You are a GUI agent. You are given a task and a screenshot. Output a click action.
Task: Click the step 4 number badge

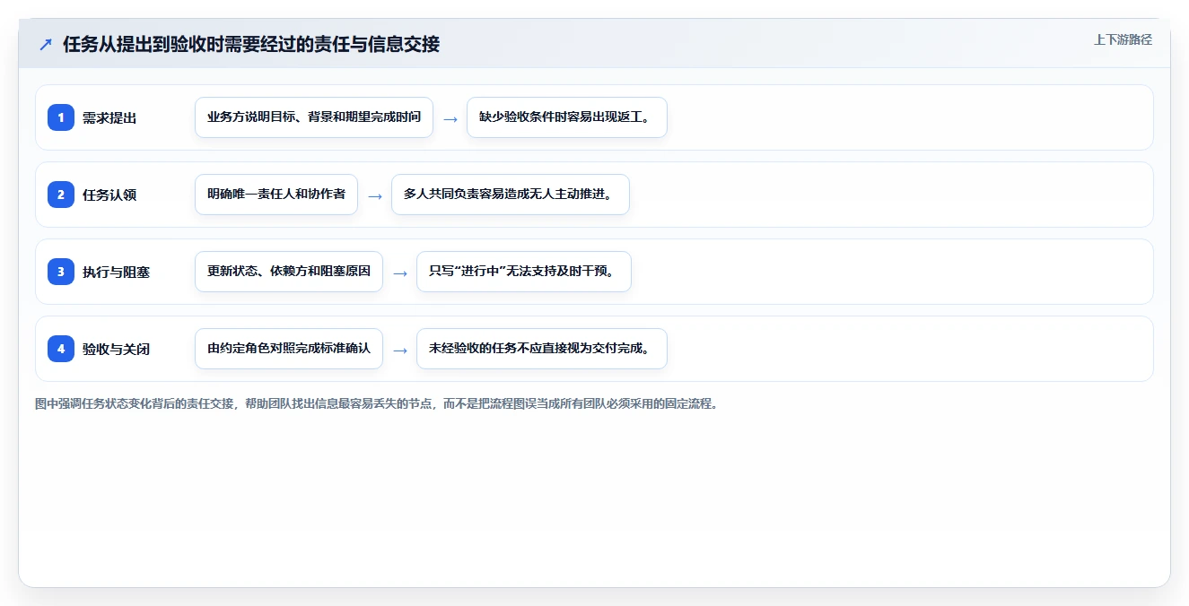coord(61,349)
